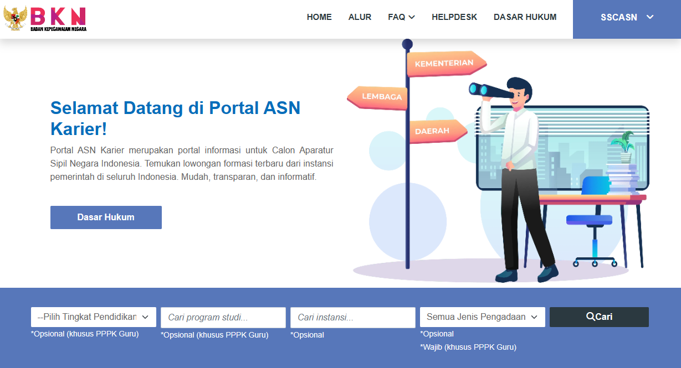This screenshot has height=368, width=681.
Task: Click the '*Opsional' note under Cari instansi
Action: pos(307,335)
